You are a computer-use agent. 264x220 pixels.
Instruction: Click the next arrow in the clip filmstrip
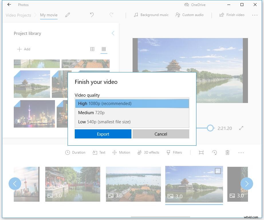(x=247, y=184)
